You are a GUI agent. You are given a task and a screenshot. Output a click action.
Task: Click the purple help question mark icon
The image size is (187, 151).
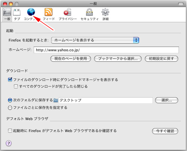click(x=9, y=143)
